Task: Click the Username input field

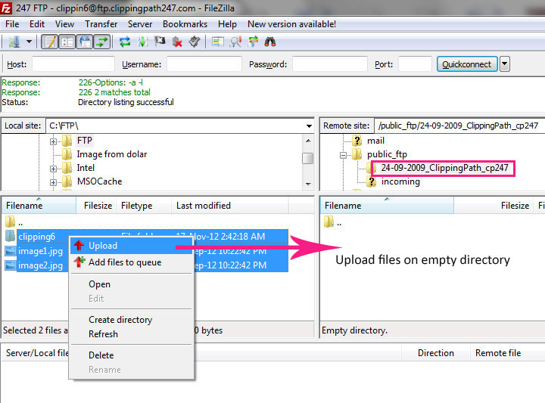Action: point(204,64)
